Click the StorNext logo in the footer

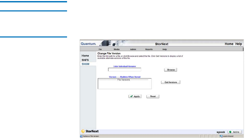pos(90,131)
